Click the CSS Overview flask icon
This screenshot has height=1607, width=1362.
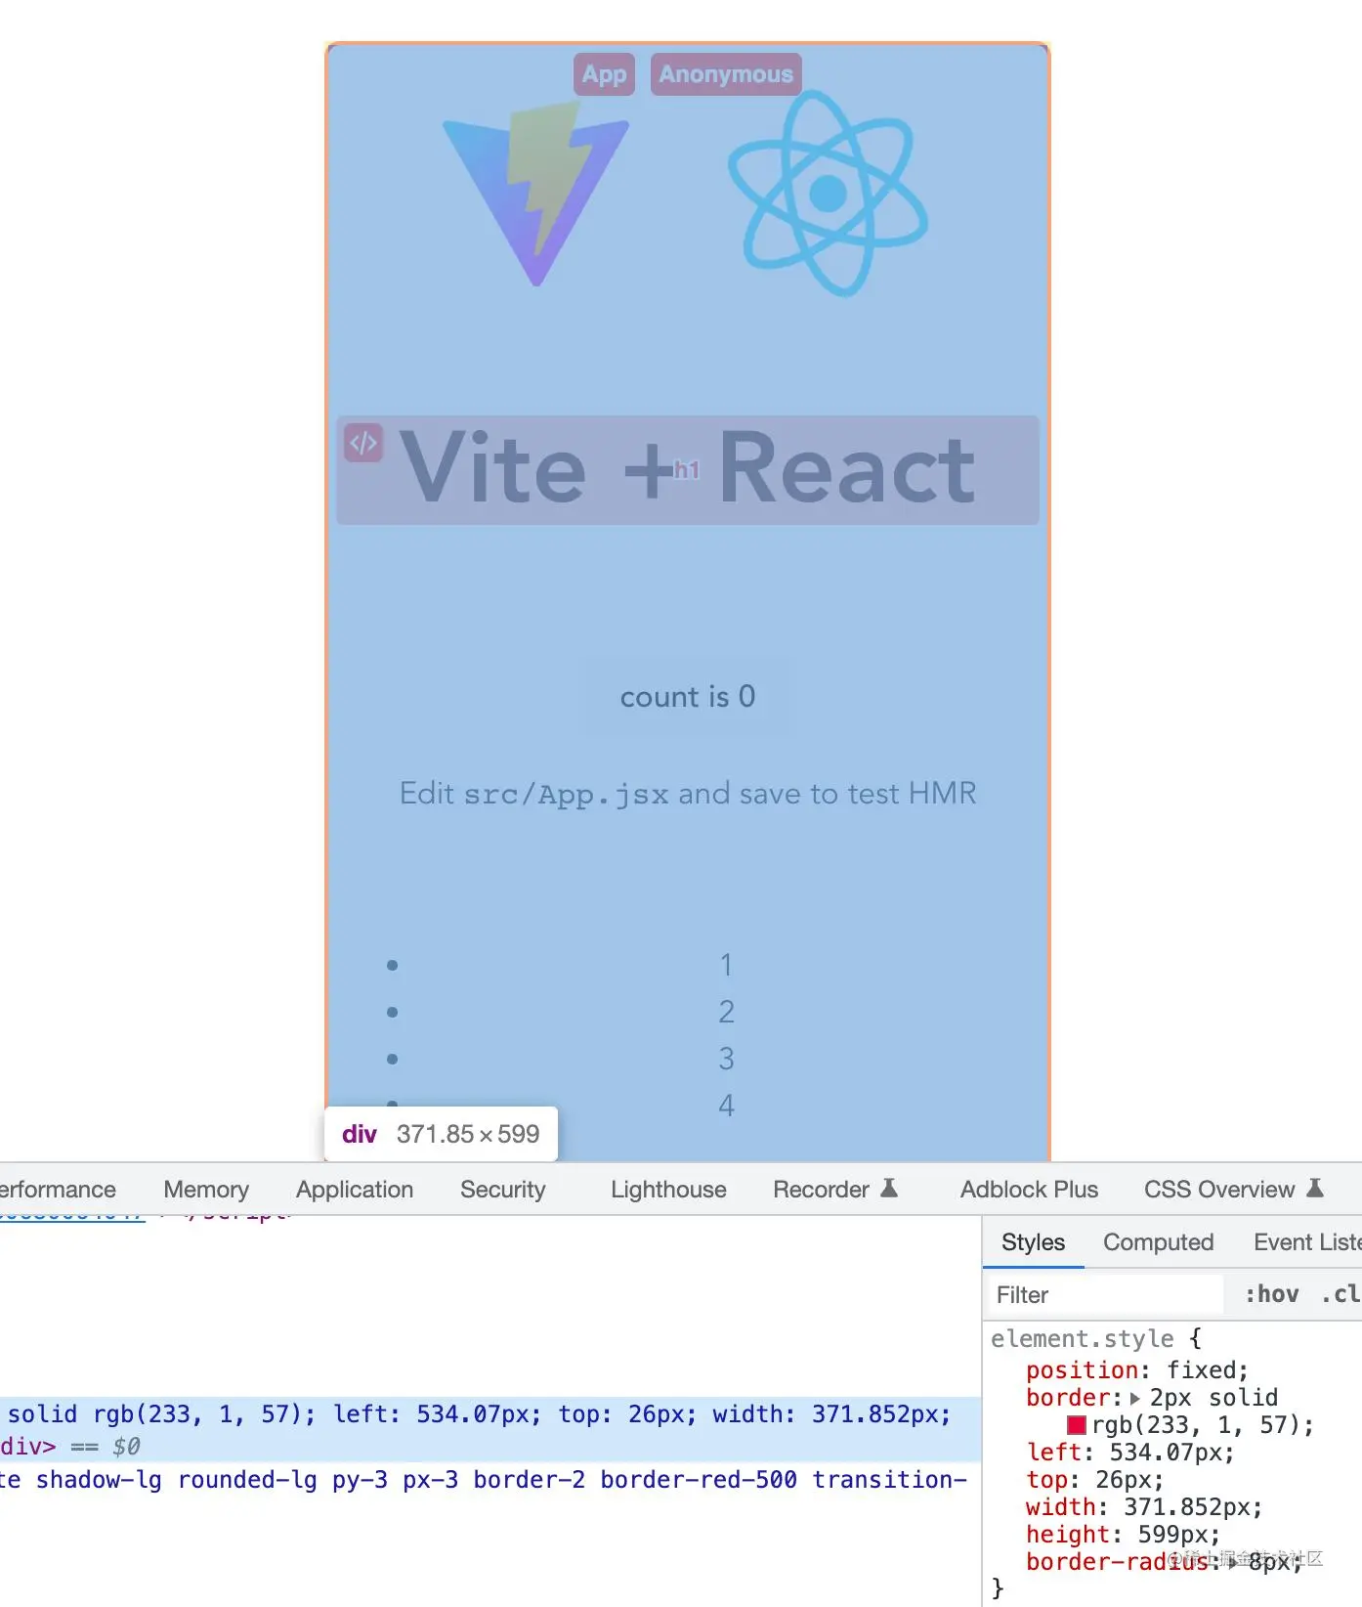1315,1188
